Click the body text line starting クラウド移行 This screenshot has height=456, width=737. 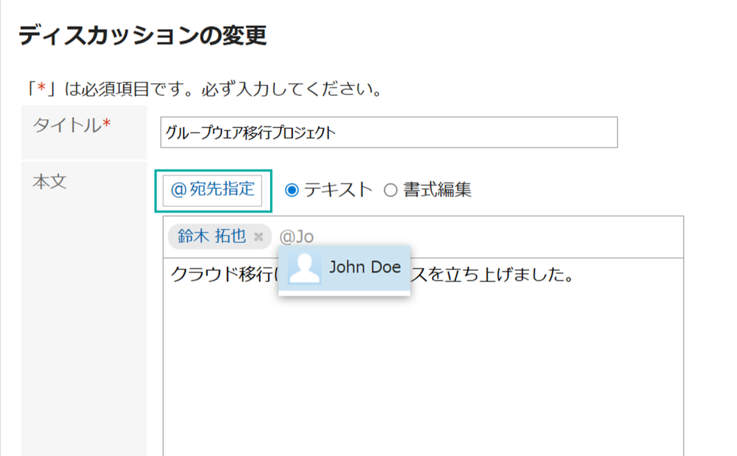[373, 275]
